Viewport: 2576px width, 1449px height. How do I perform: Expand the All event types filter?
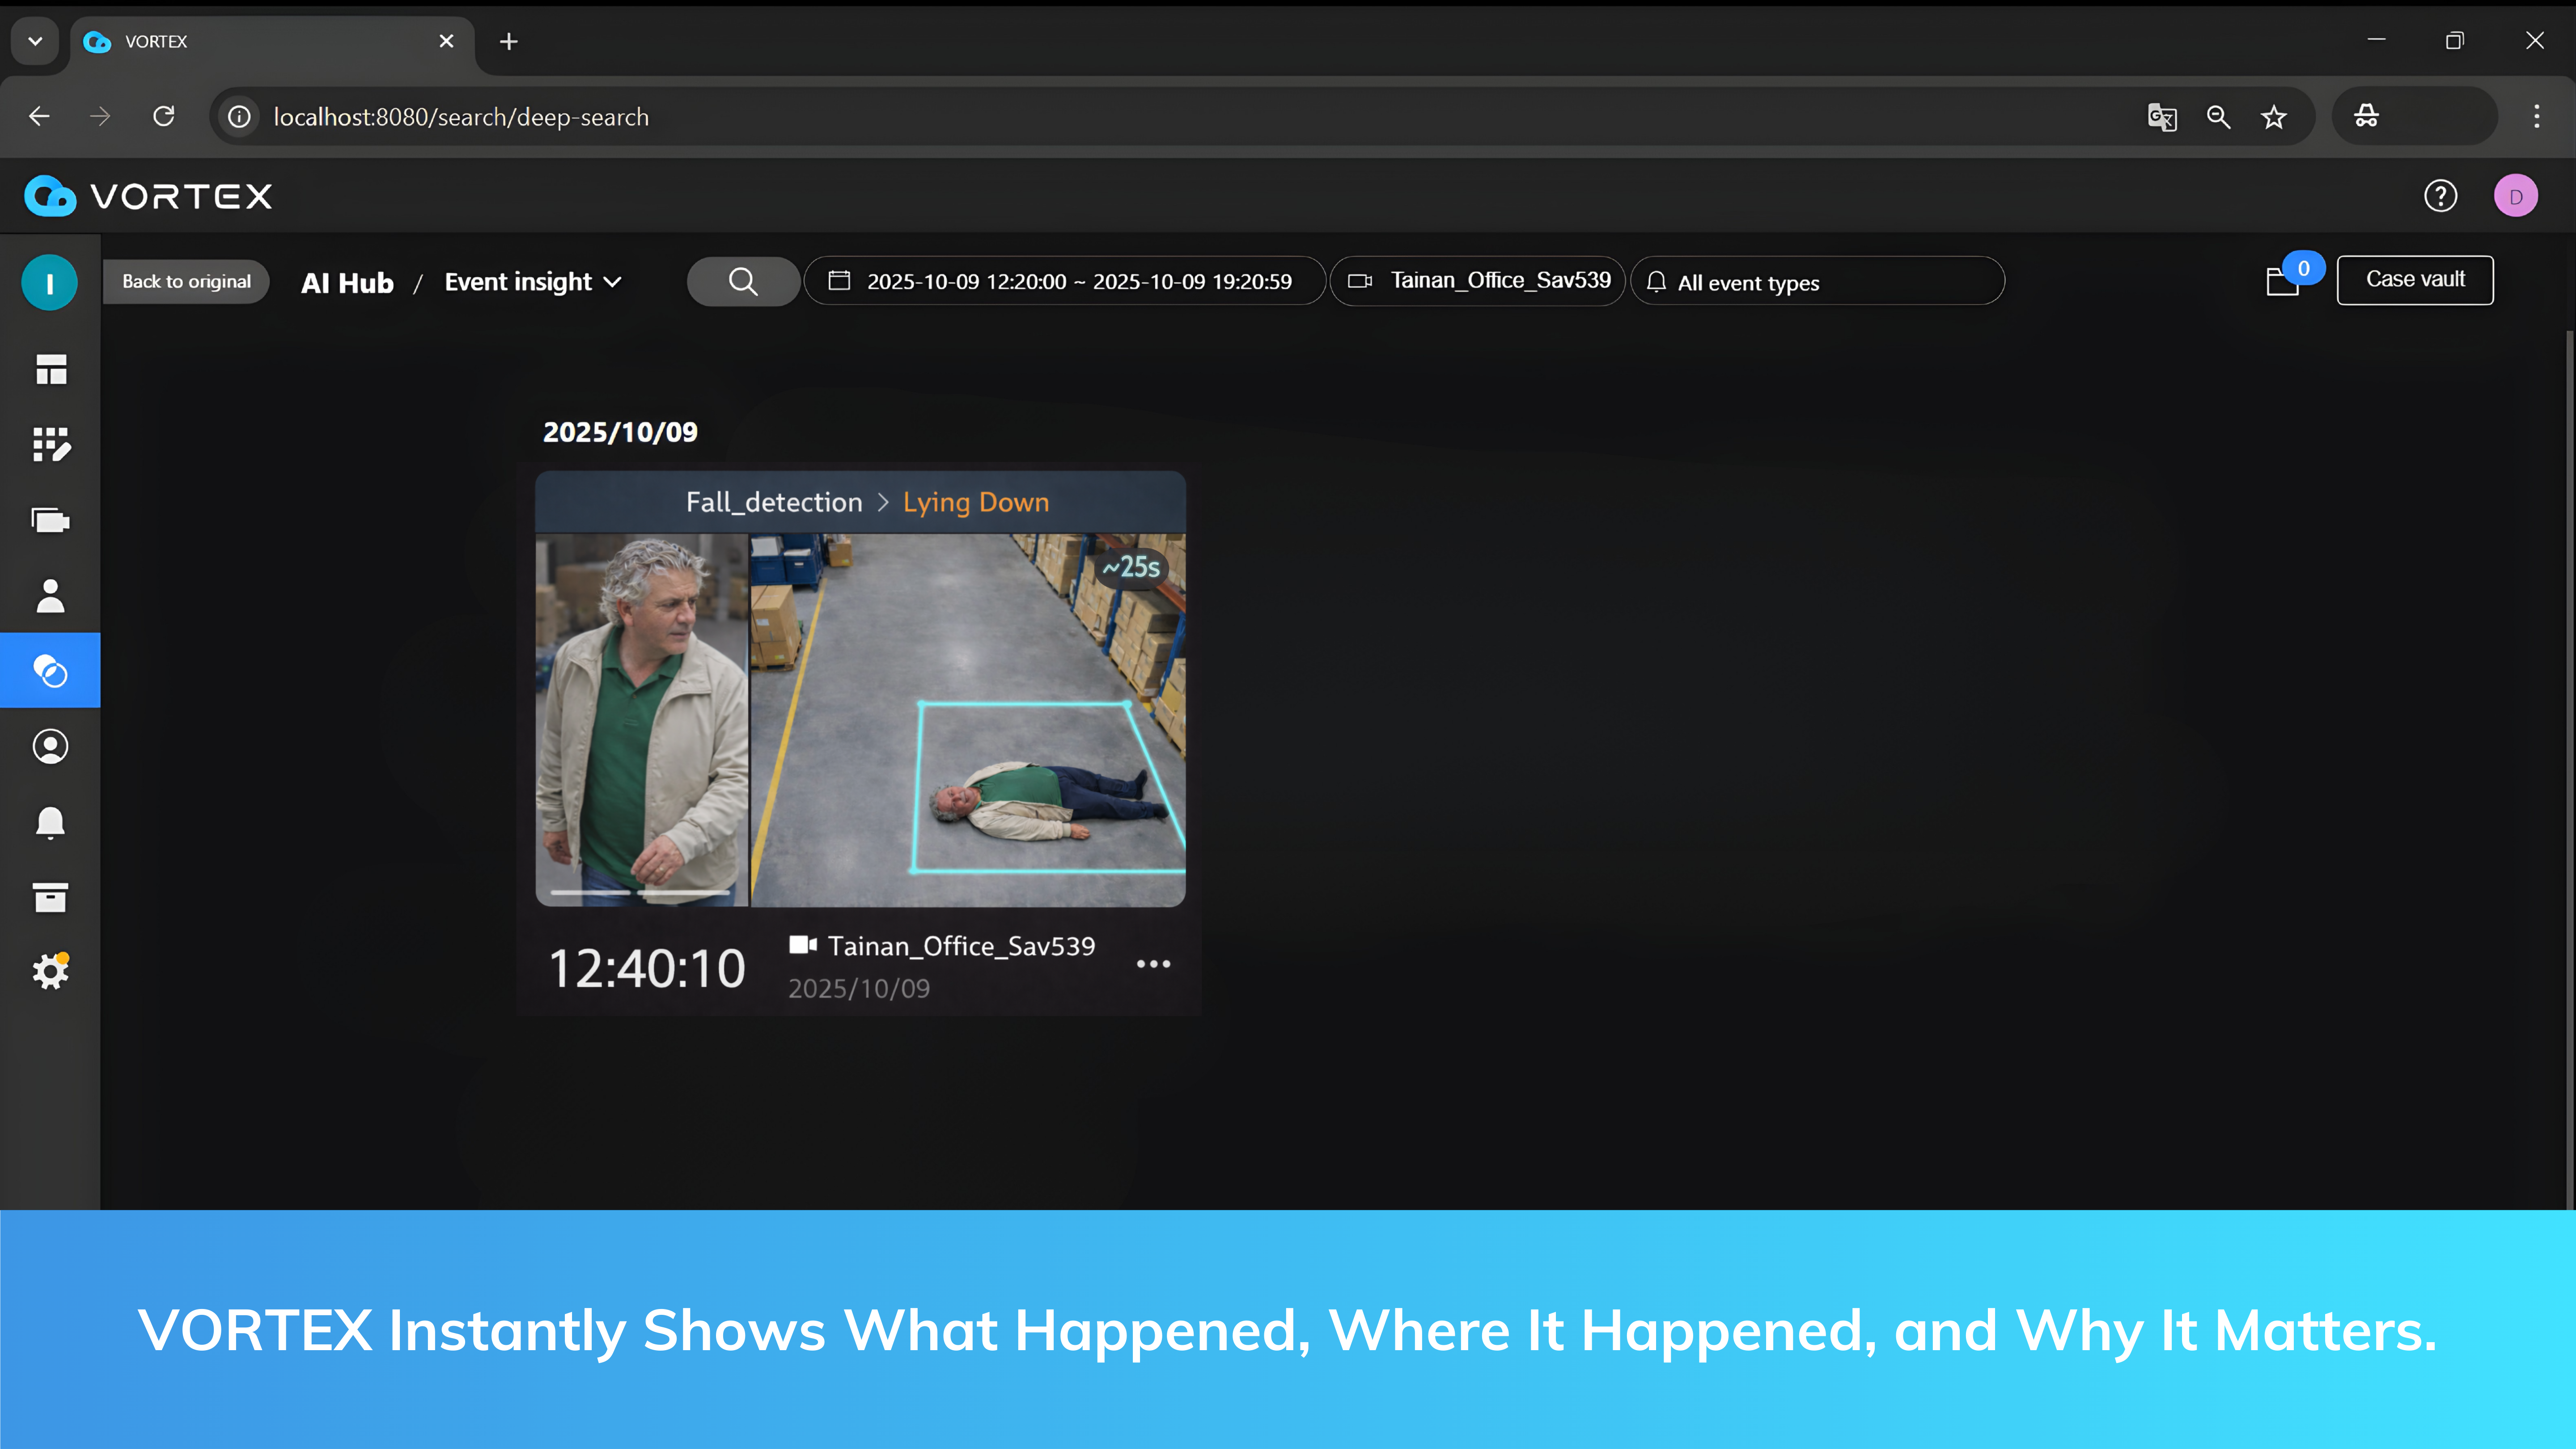click(x=1816, y=282)
